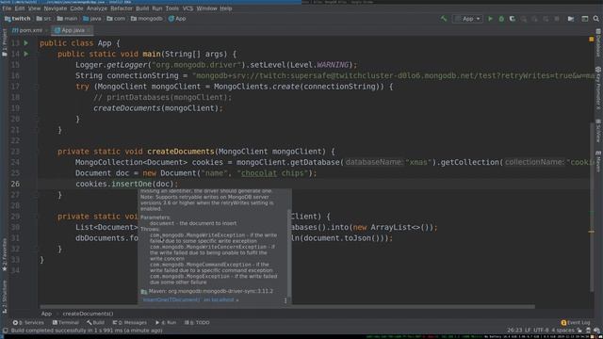This screenshot has height=339, width=603.
Task: Click the editor vertical scrollbar
Action: click(592, 207)
